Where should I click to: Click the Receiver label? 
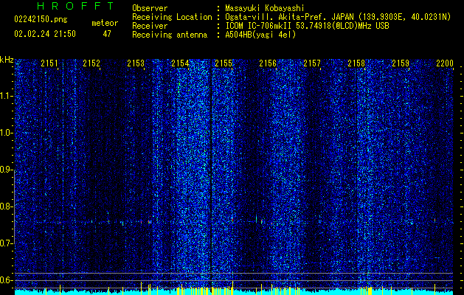click(150, 26)
